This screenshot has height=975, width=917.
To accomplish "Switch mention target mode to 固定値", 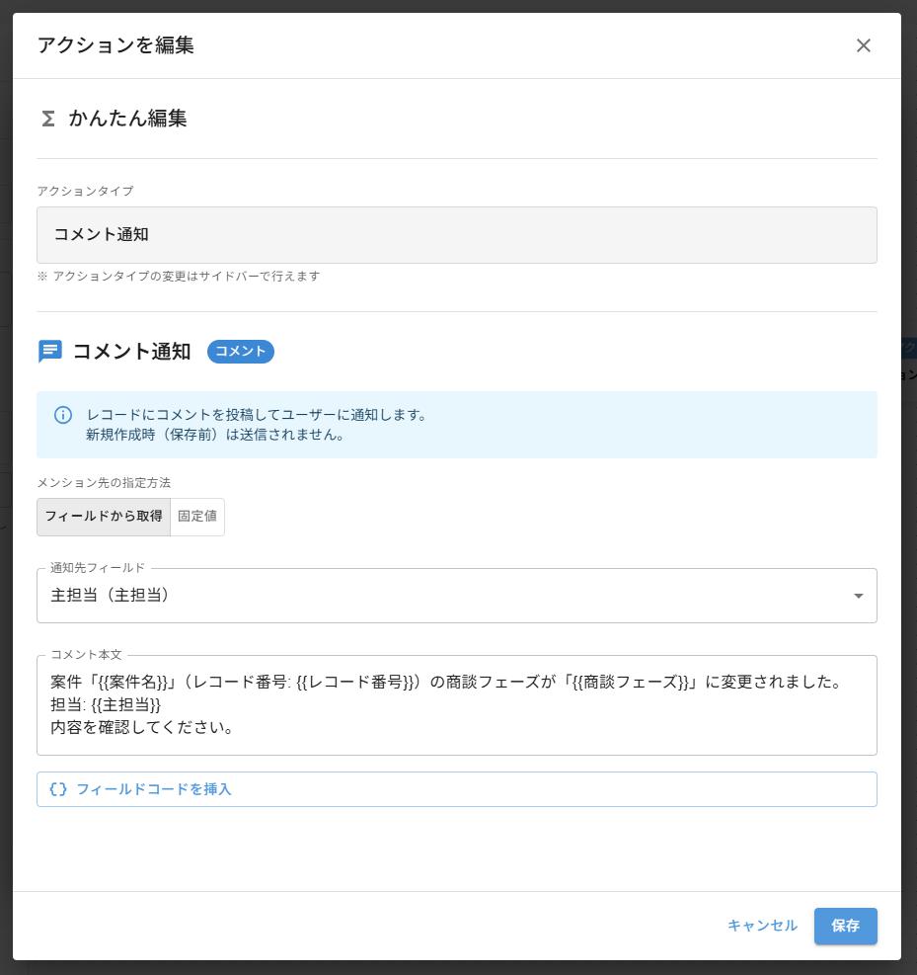I will (197, 517).
